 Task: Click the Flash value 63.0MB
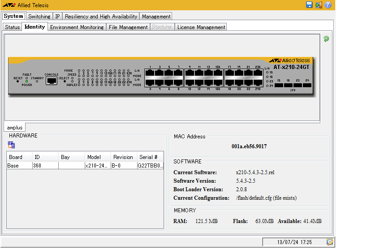[264, 221]
